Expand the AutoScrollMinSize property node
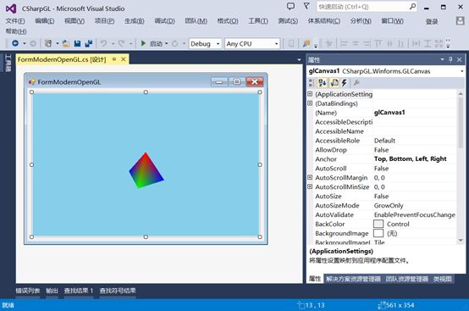The image size is (469, 311). pyautogui.click(x=310, y=186)
